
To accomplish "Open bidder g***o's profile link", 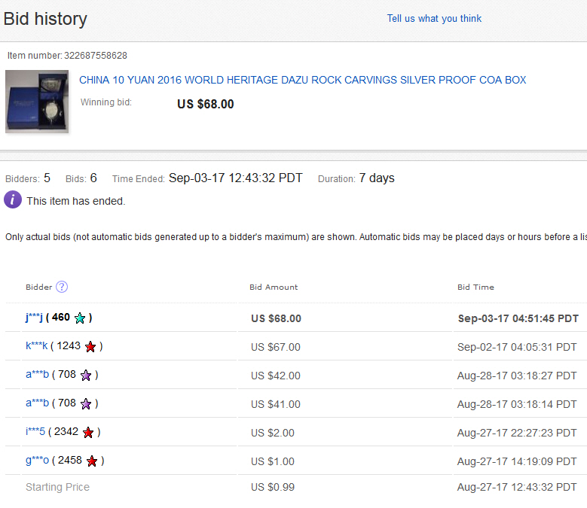I will (37, 460).
